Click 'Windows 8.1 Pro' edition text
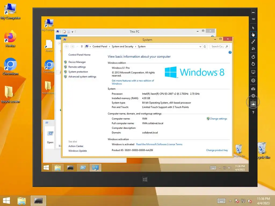The width and height of the screenshot is (275, 206). 121,68
